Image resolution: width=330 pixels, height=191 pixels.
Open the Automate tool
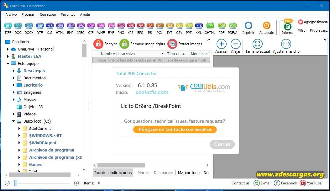coord(267,28)
